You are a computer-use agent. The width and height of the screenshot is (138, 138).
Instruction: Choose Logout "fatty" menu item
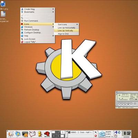tap(38, 42)
